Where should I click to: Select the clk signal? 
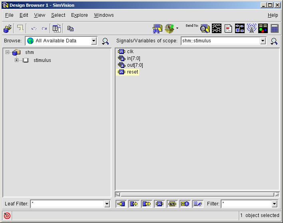130,52
